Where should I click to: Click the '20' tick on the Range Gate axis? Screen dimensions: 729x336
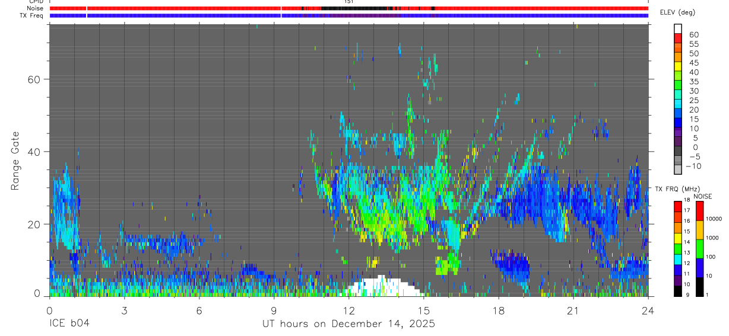point(35,224)
